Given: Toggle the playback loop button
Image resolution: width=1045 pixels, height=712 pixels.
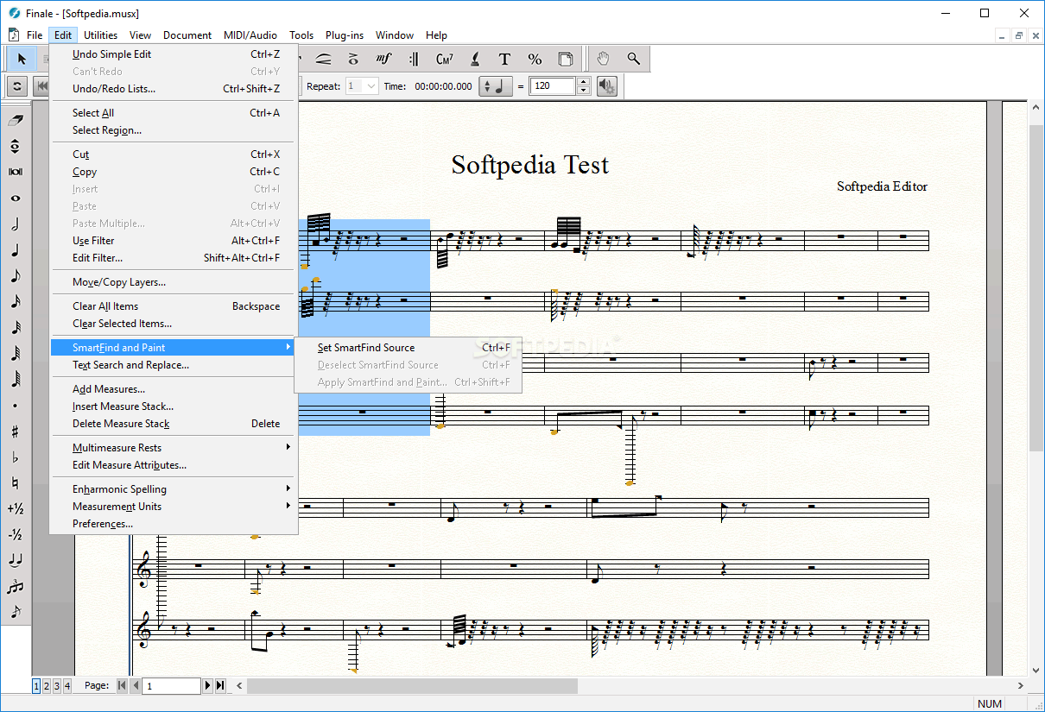Looking at the screenshot, I should pos(16,86).
